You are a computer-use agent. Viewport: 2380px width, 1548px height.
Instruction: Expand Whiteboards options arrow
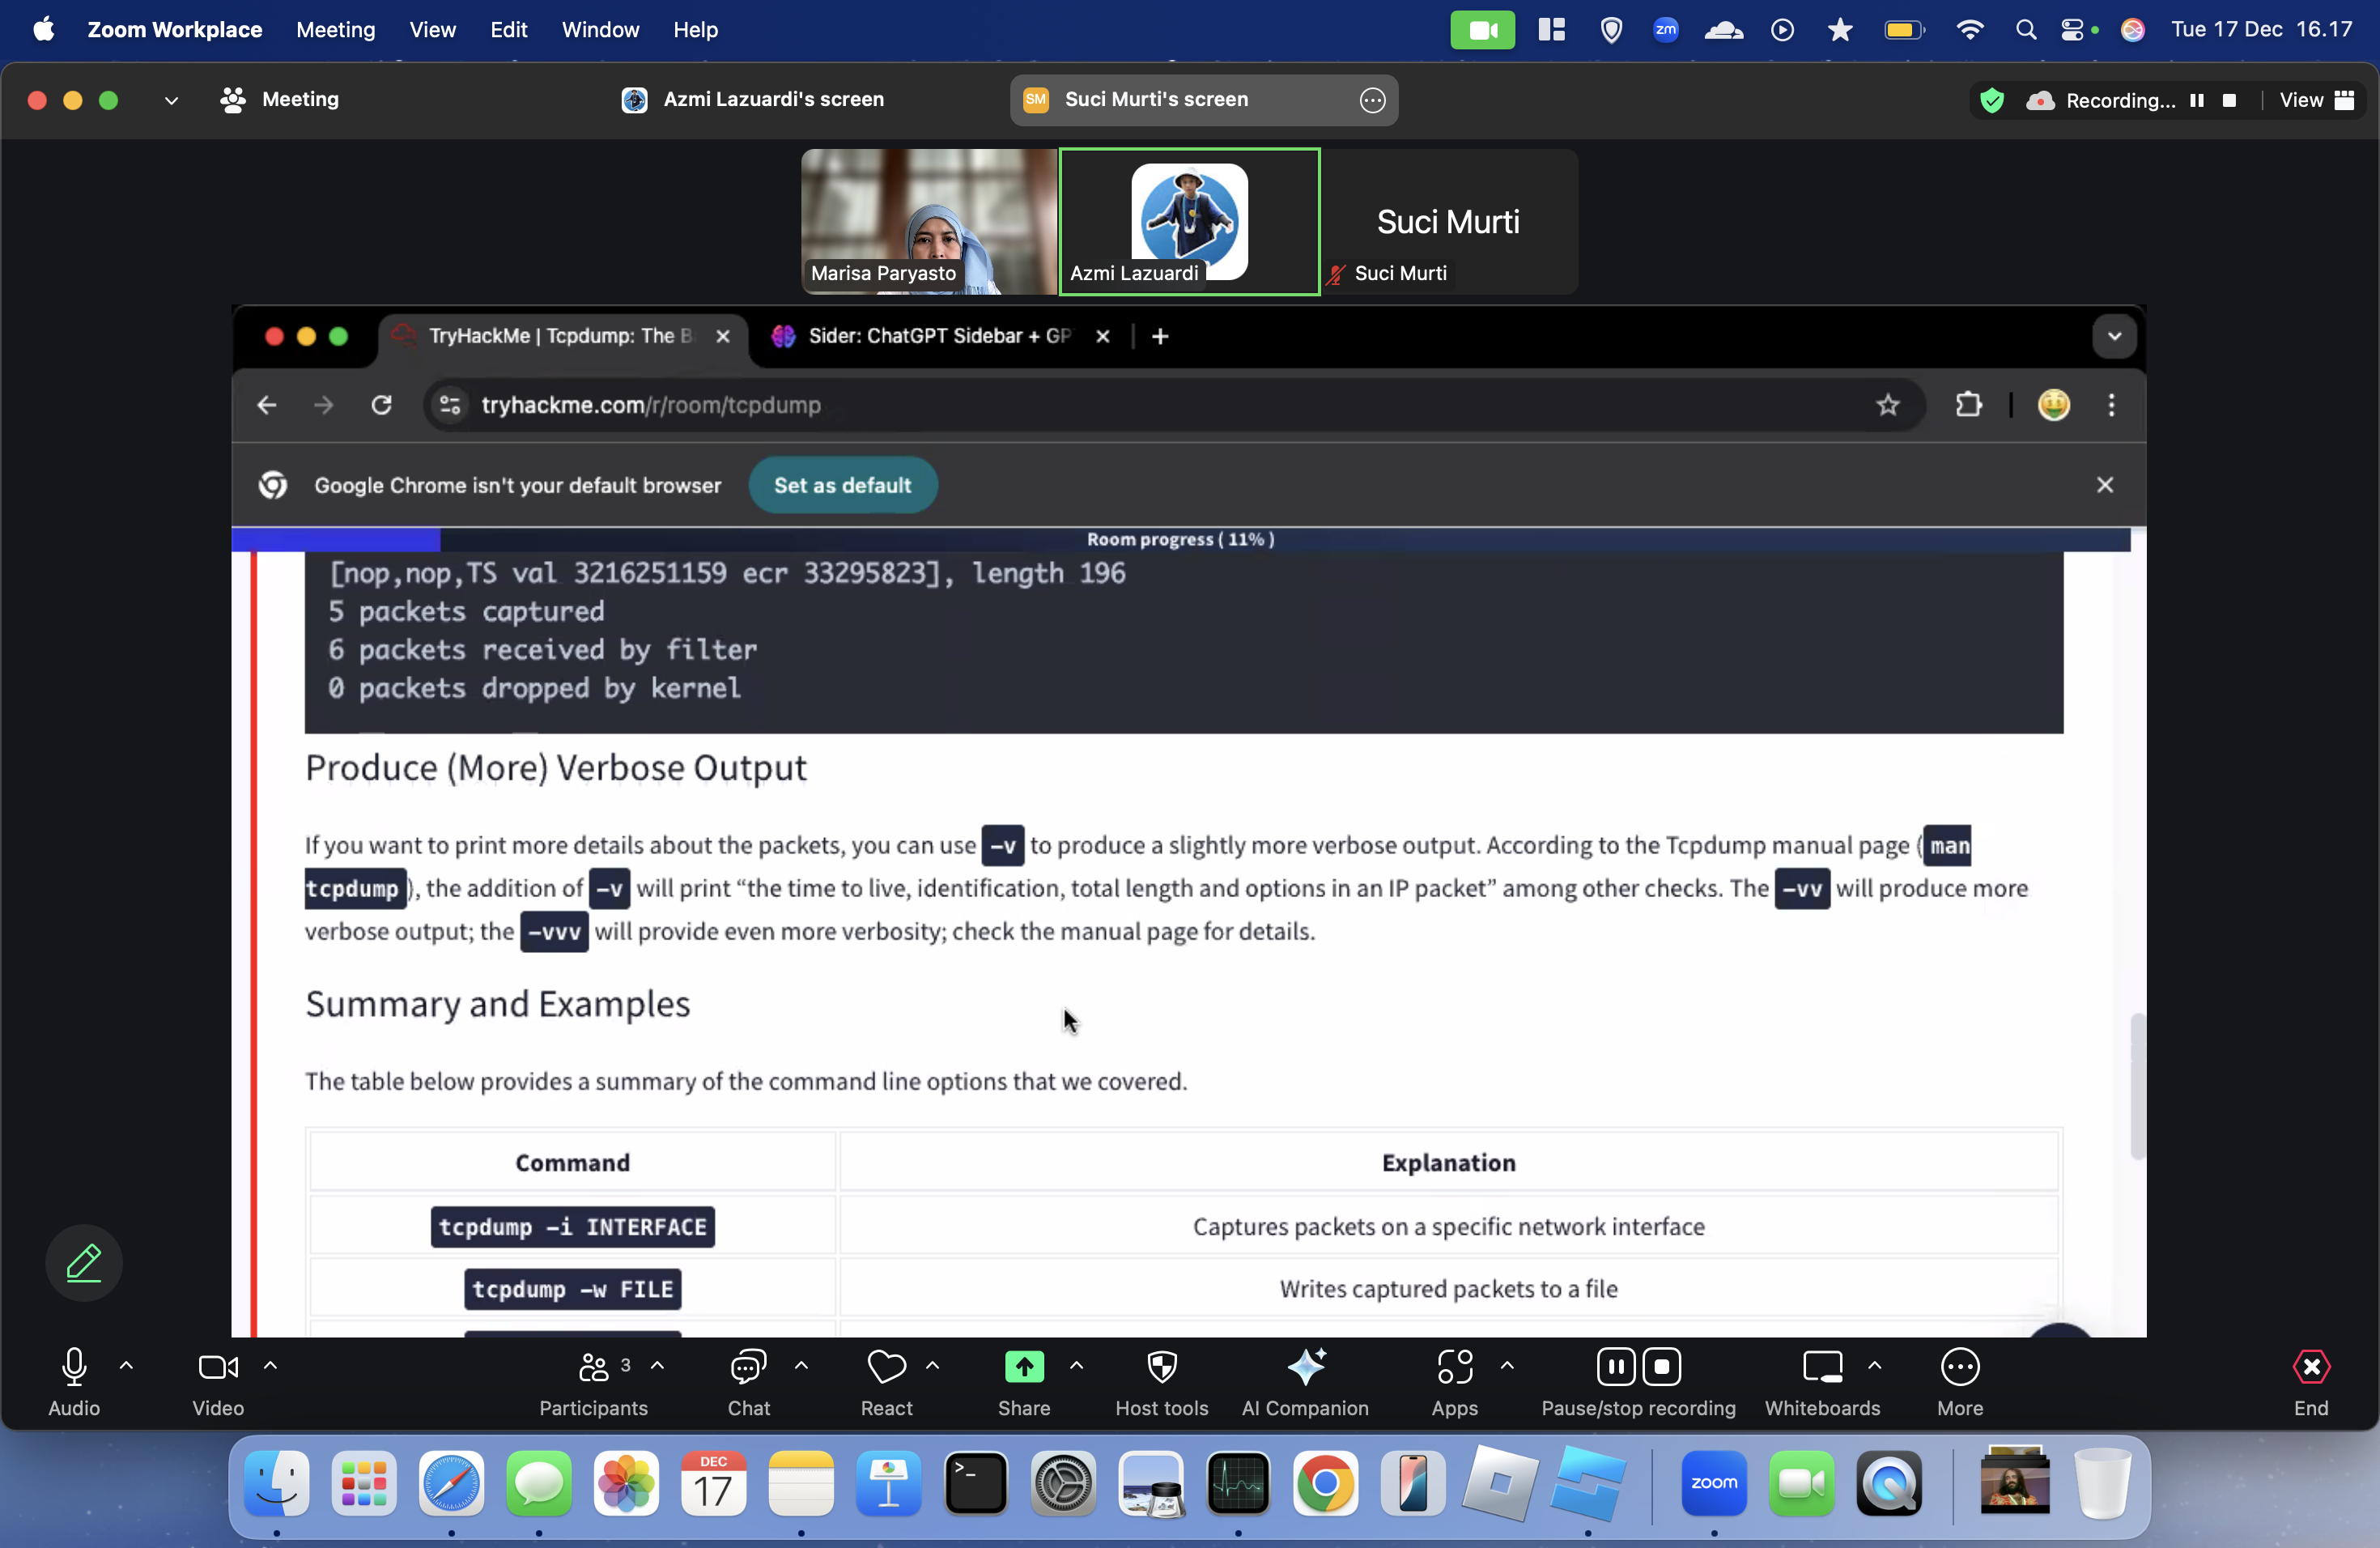click(x=1875, y=1365)
